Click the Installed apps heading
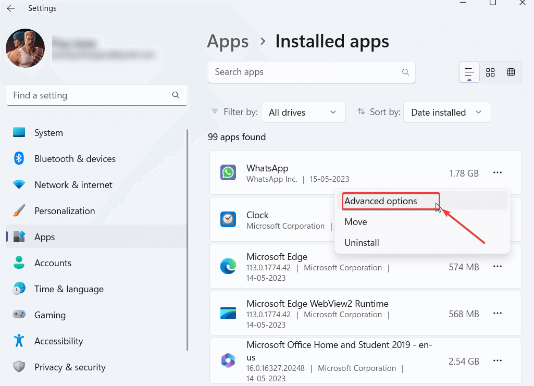534x386 pixels. pos(332,42)
